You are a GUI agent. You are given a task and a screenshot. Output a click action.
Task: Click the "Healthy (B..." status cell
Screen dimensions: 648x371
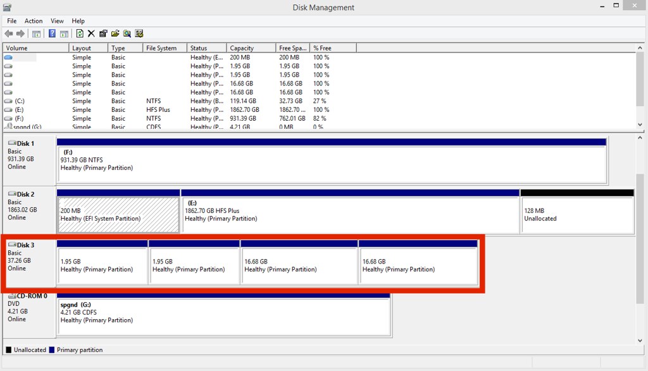[207, 101]
